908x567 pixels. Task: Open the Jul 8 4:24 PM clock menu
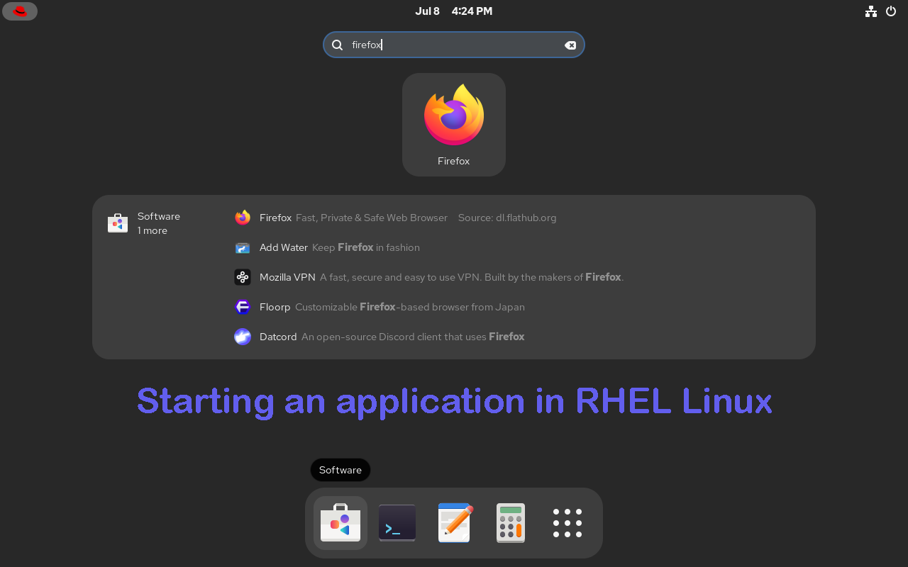pyautogui.click(x=454, y=11)
